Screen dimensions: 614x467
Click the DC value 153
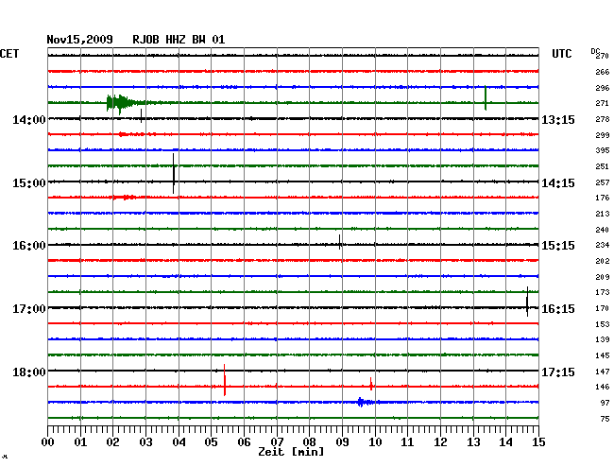click(x=603, y=324)
